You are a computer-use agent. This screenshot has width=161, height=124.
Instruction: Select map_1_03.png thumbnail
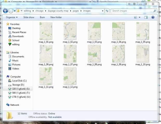pyautogui.click(x=94, y=31)
